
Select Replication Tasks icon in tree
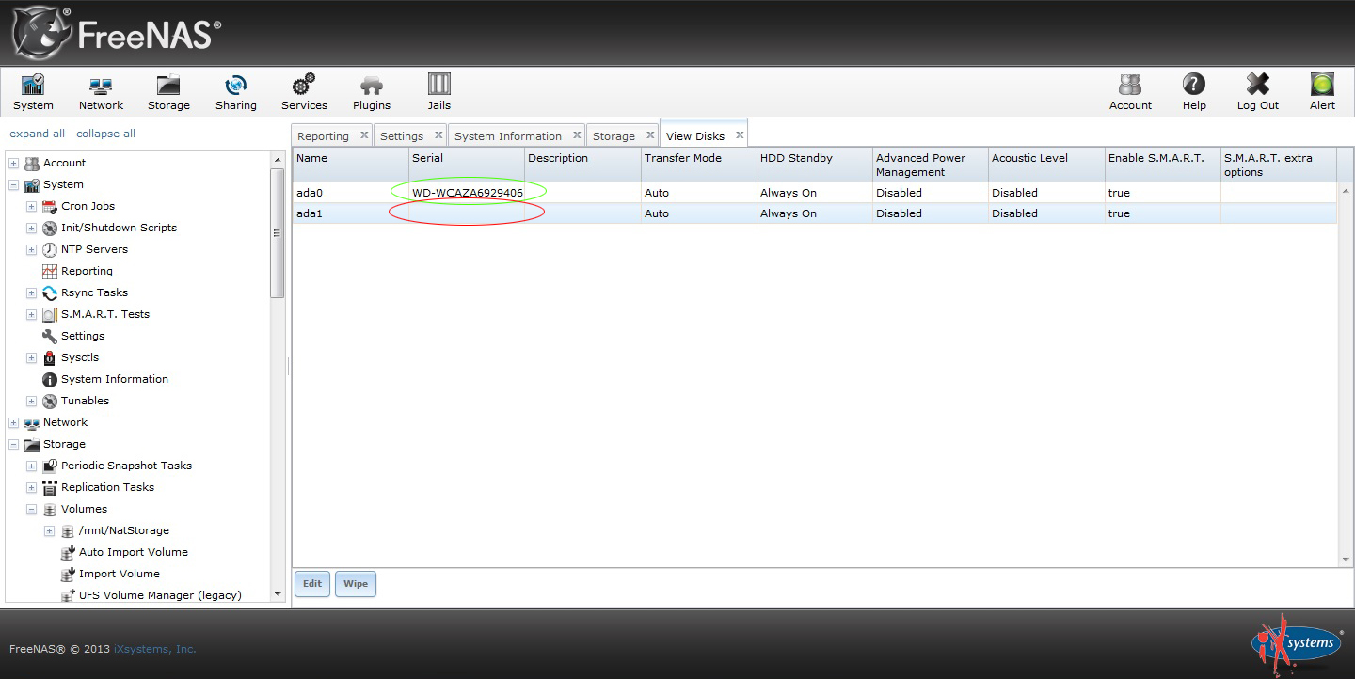[x=50, y=487]
